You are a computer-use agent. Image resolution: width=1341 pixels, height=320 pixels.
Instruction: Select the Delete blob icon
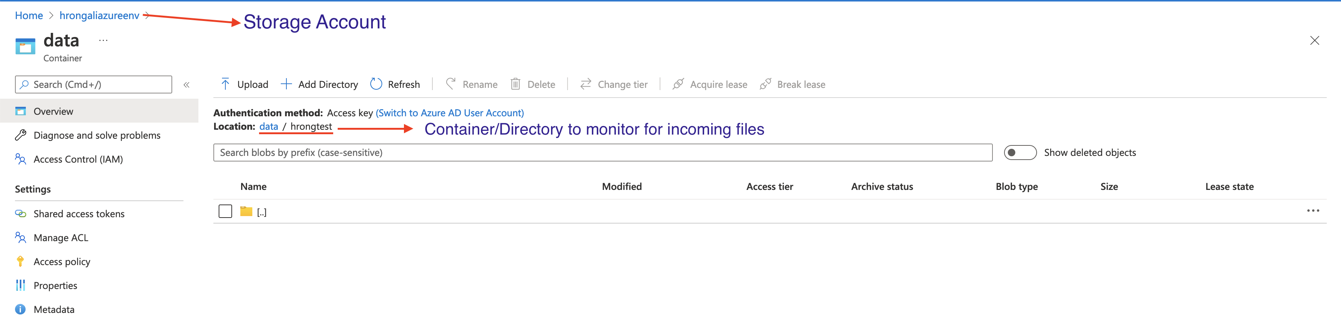[x=516, y=84]
